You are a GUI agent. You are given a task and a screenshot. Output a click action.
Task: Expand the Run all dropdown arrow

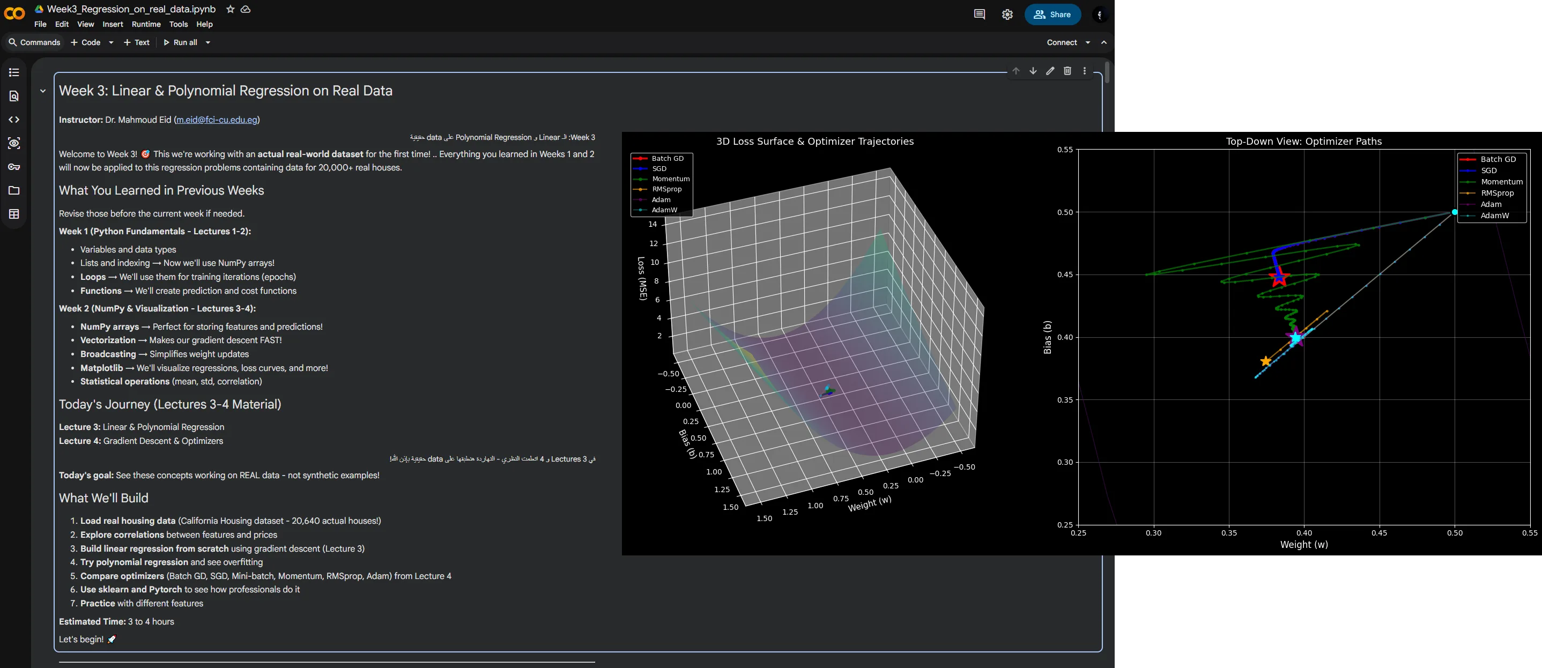(207, 42)
